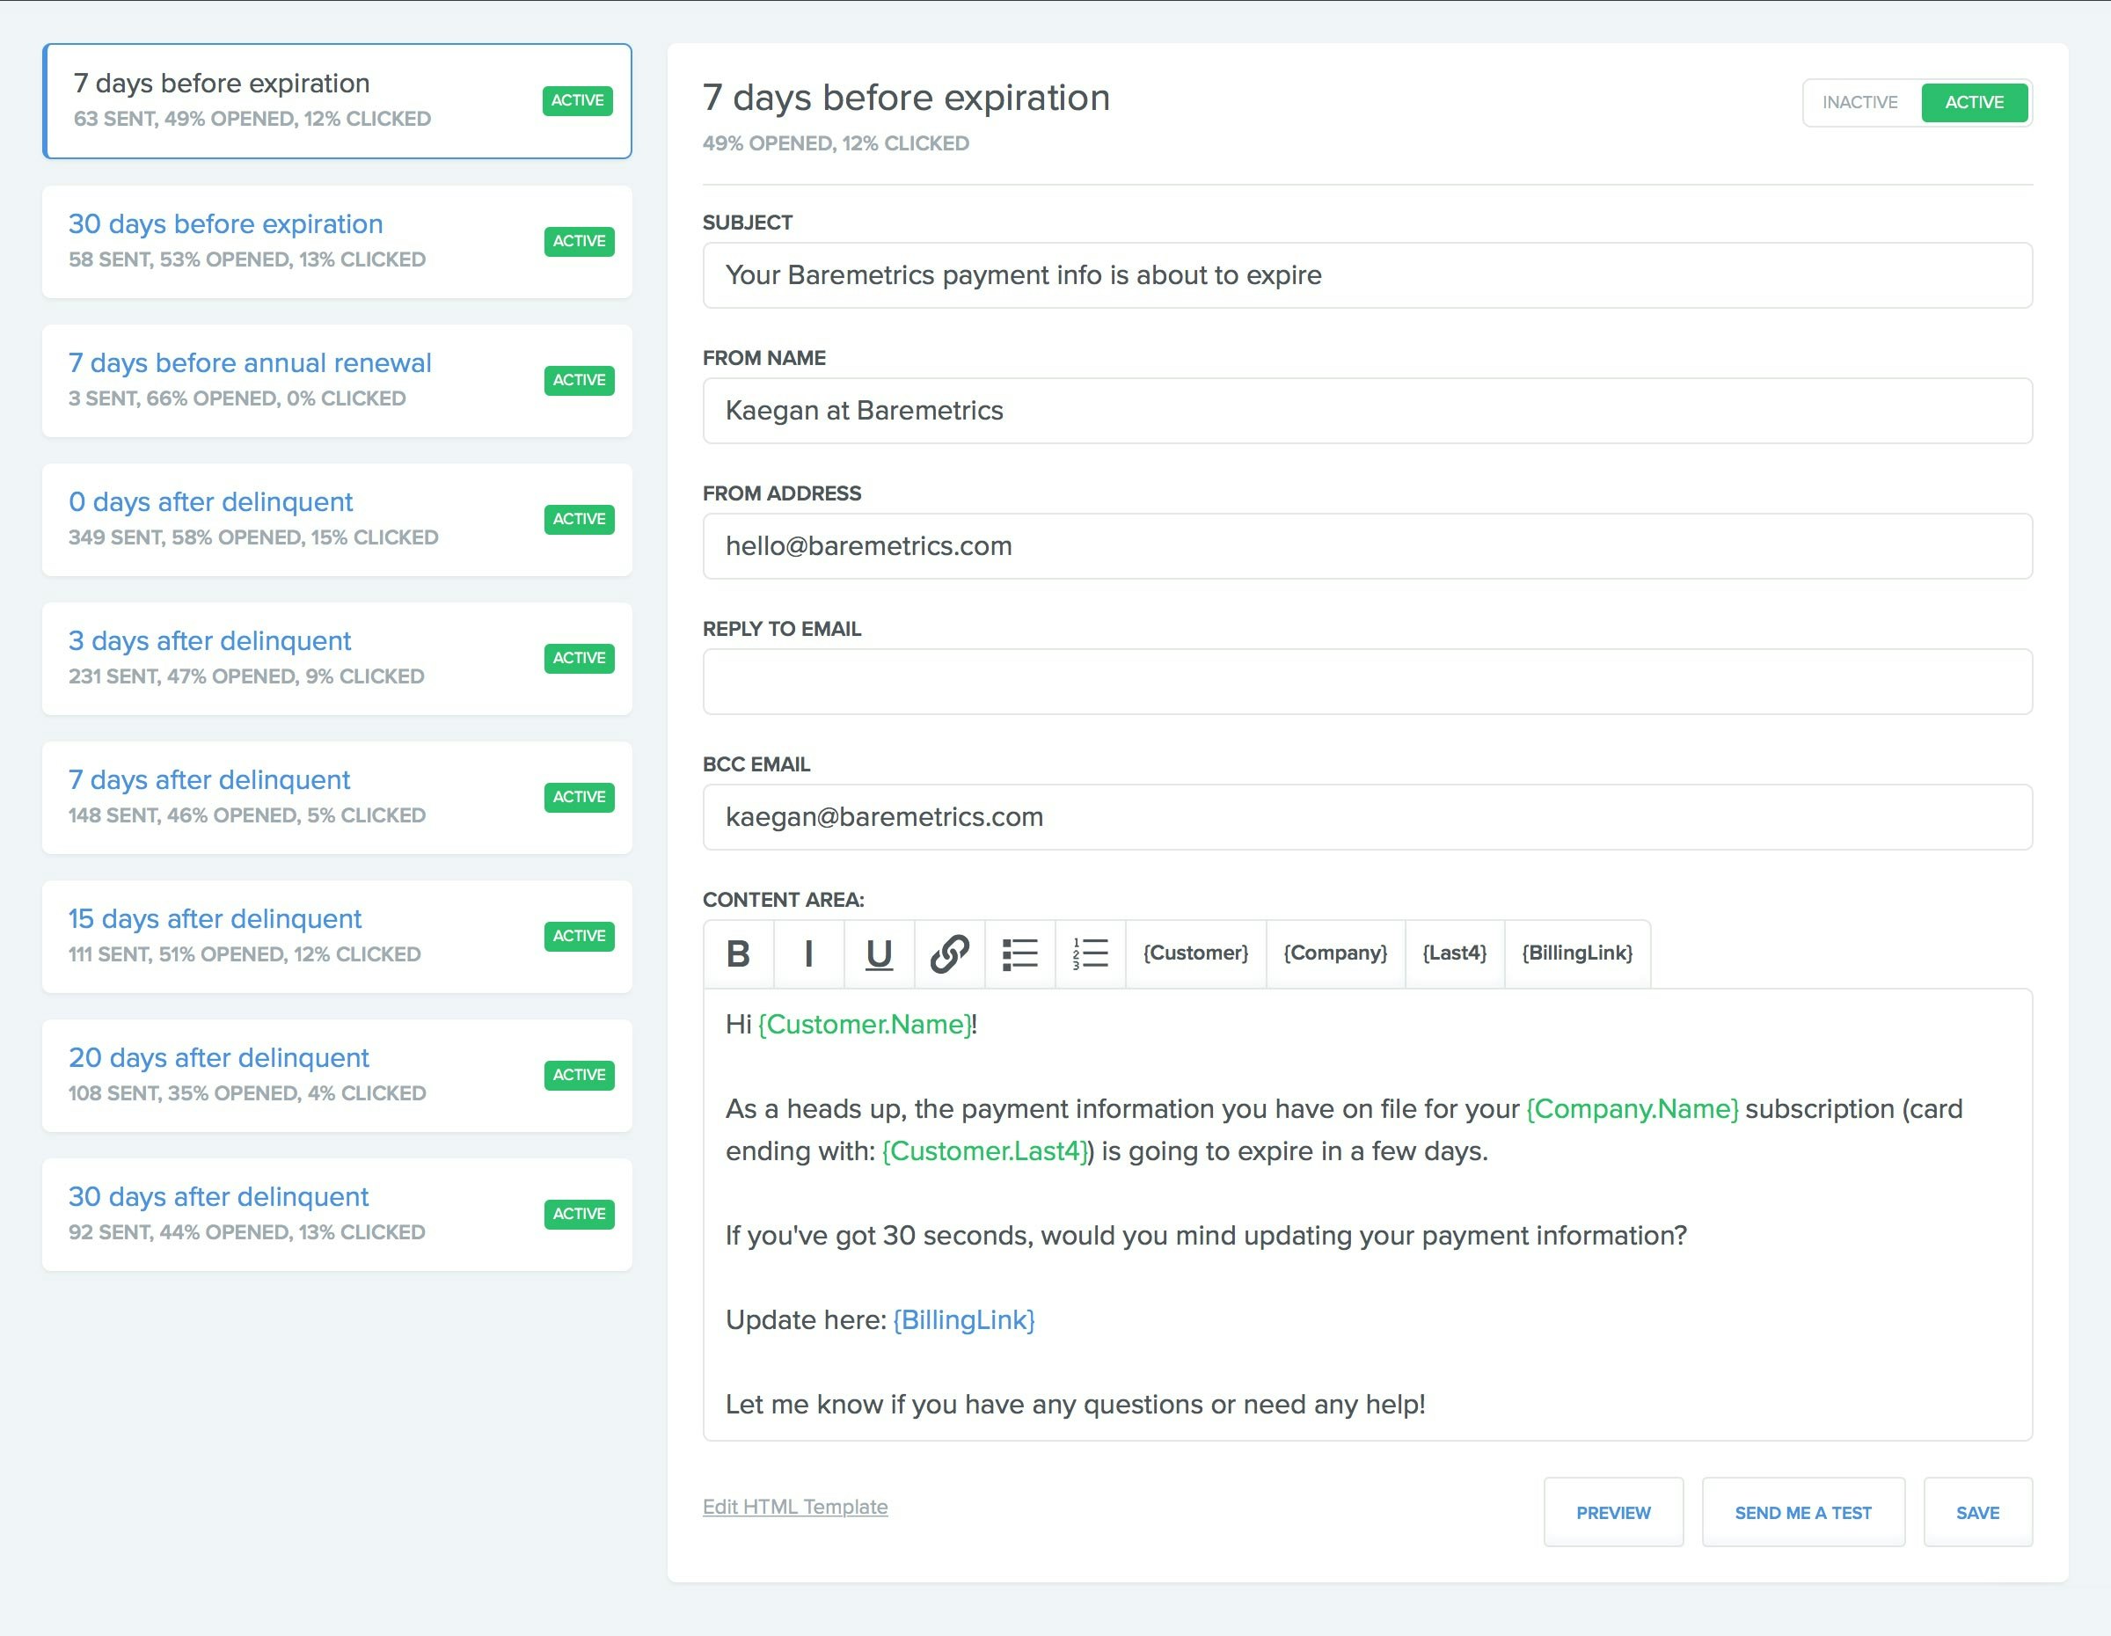Open the 30 days before expiration email
The image size is (2111, 1636).
[x=225, y=224]
